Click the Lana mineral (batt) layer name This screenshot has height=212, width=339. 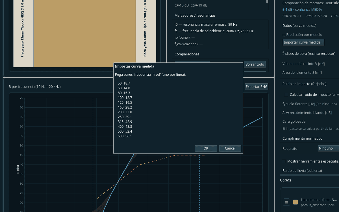click(319, 200)
